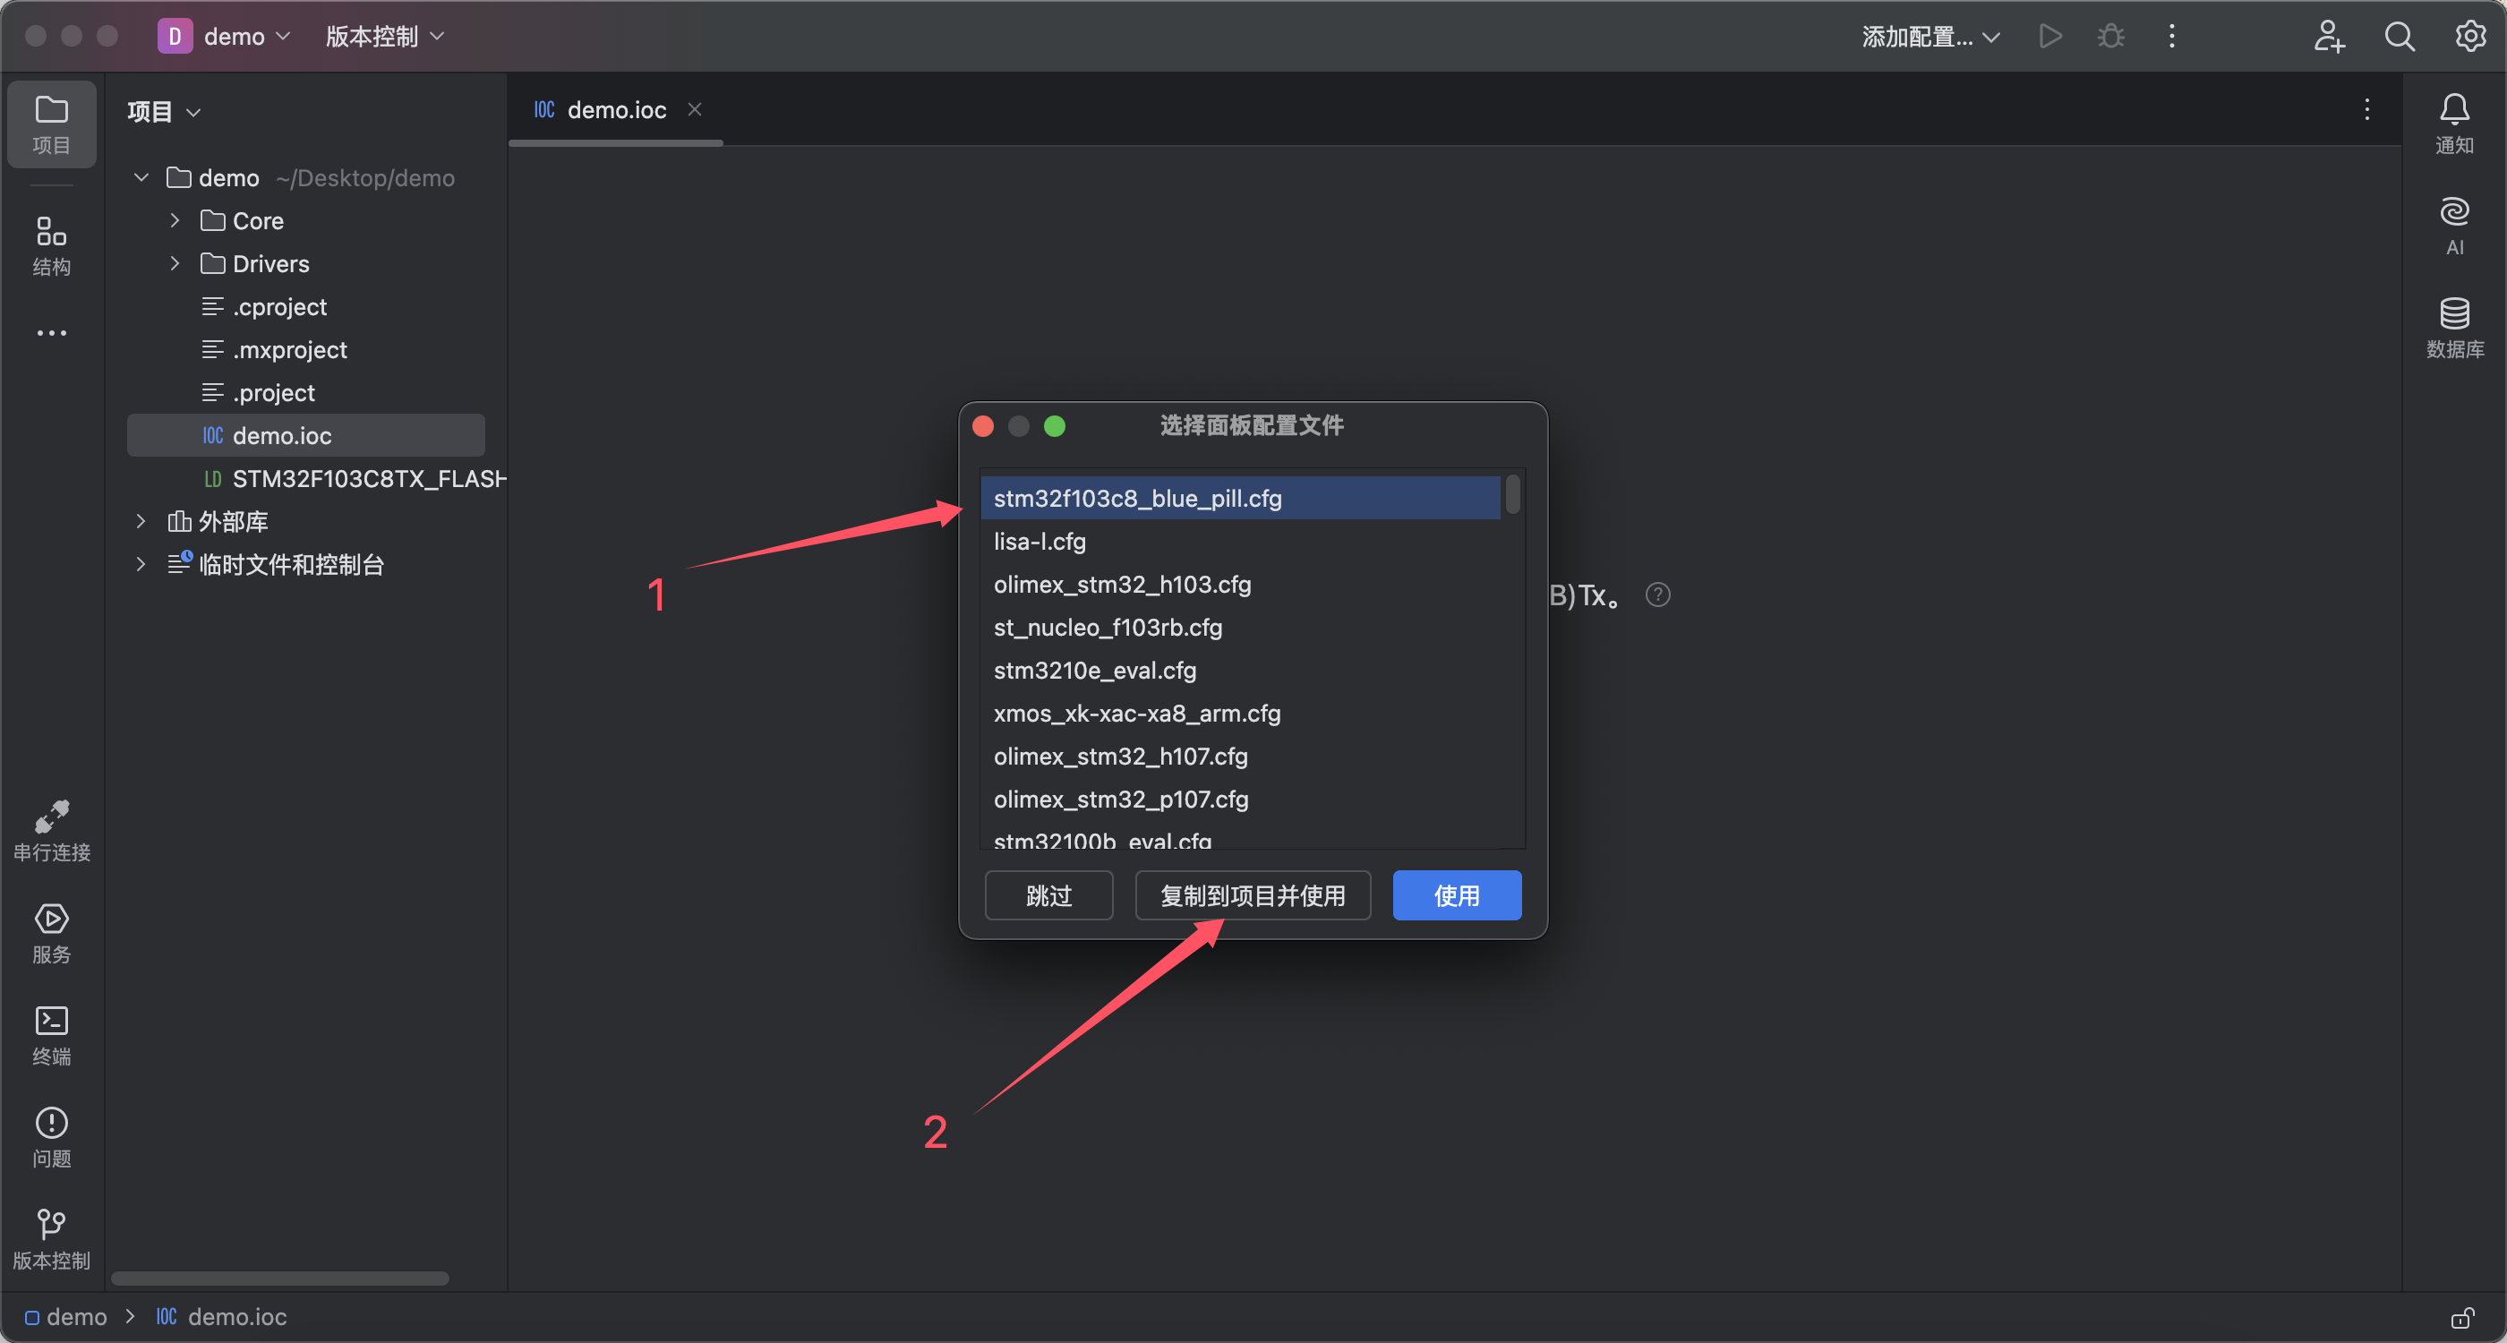This screenshot has width=2507, height=1343.
Task: Open the Version Control tool window
Action: 52,1239
